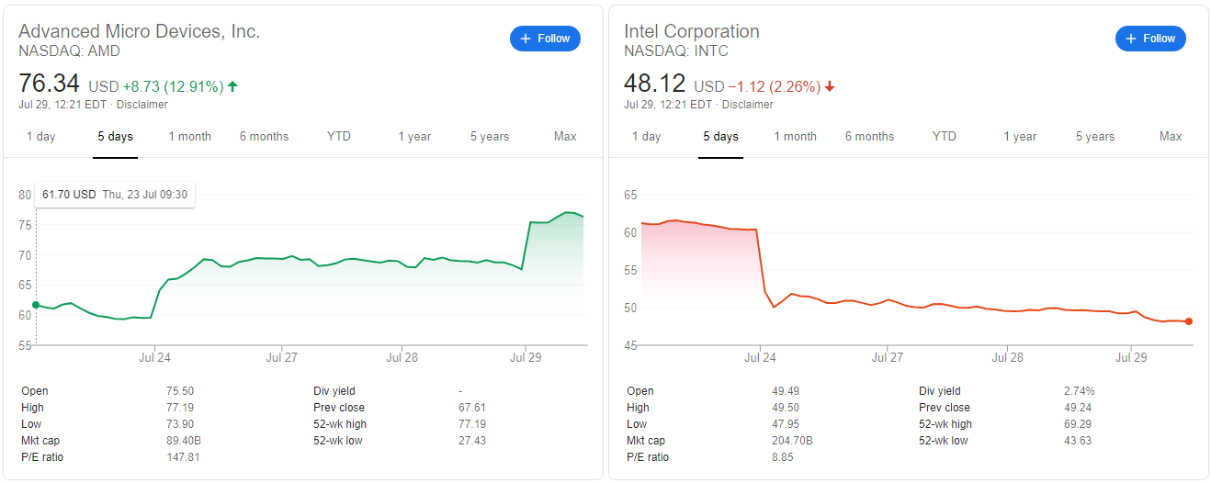This screenshot has width=1211, height=483.
Task: Show AMD Max range chart
Action: coord(565,137)
